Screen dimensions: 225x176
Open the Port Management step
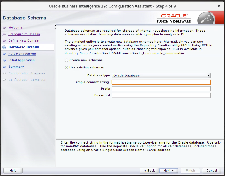(x=22, y=54)
